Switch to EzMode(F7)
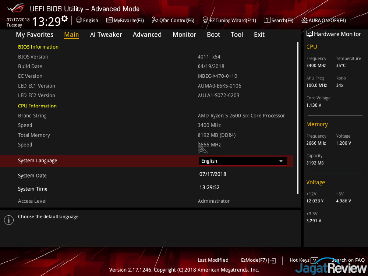Screen dimensions: 368x276 (x=258, y=260)
